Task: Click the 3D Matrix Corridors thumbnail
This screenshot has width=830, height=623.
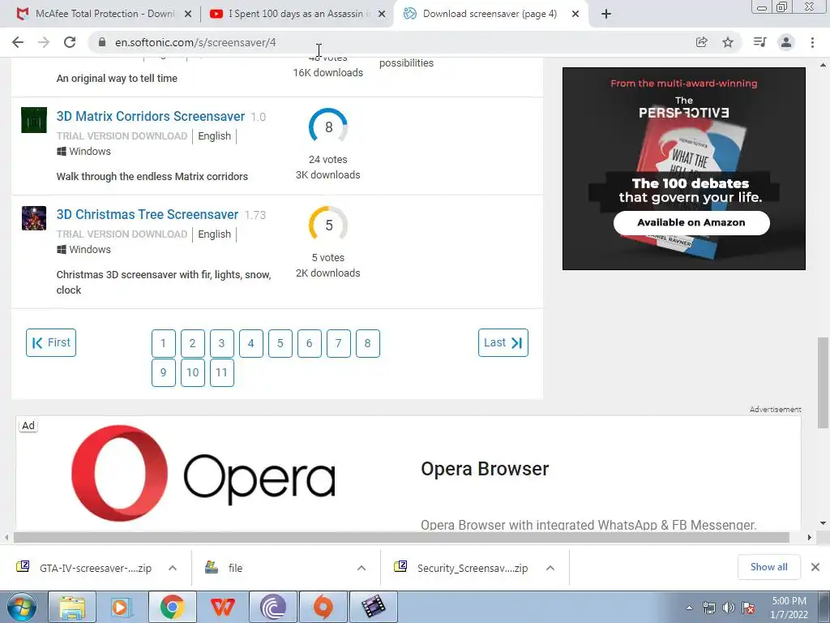Action: (x=34, y=120)
